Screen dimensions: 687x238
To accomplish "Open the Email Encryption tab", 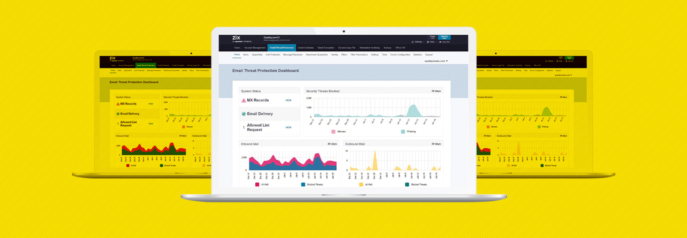I will coord(326,47).
